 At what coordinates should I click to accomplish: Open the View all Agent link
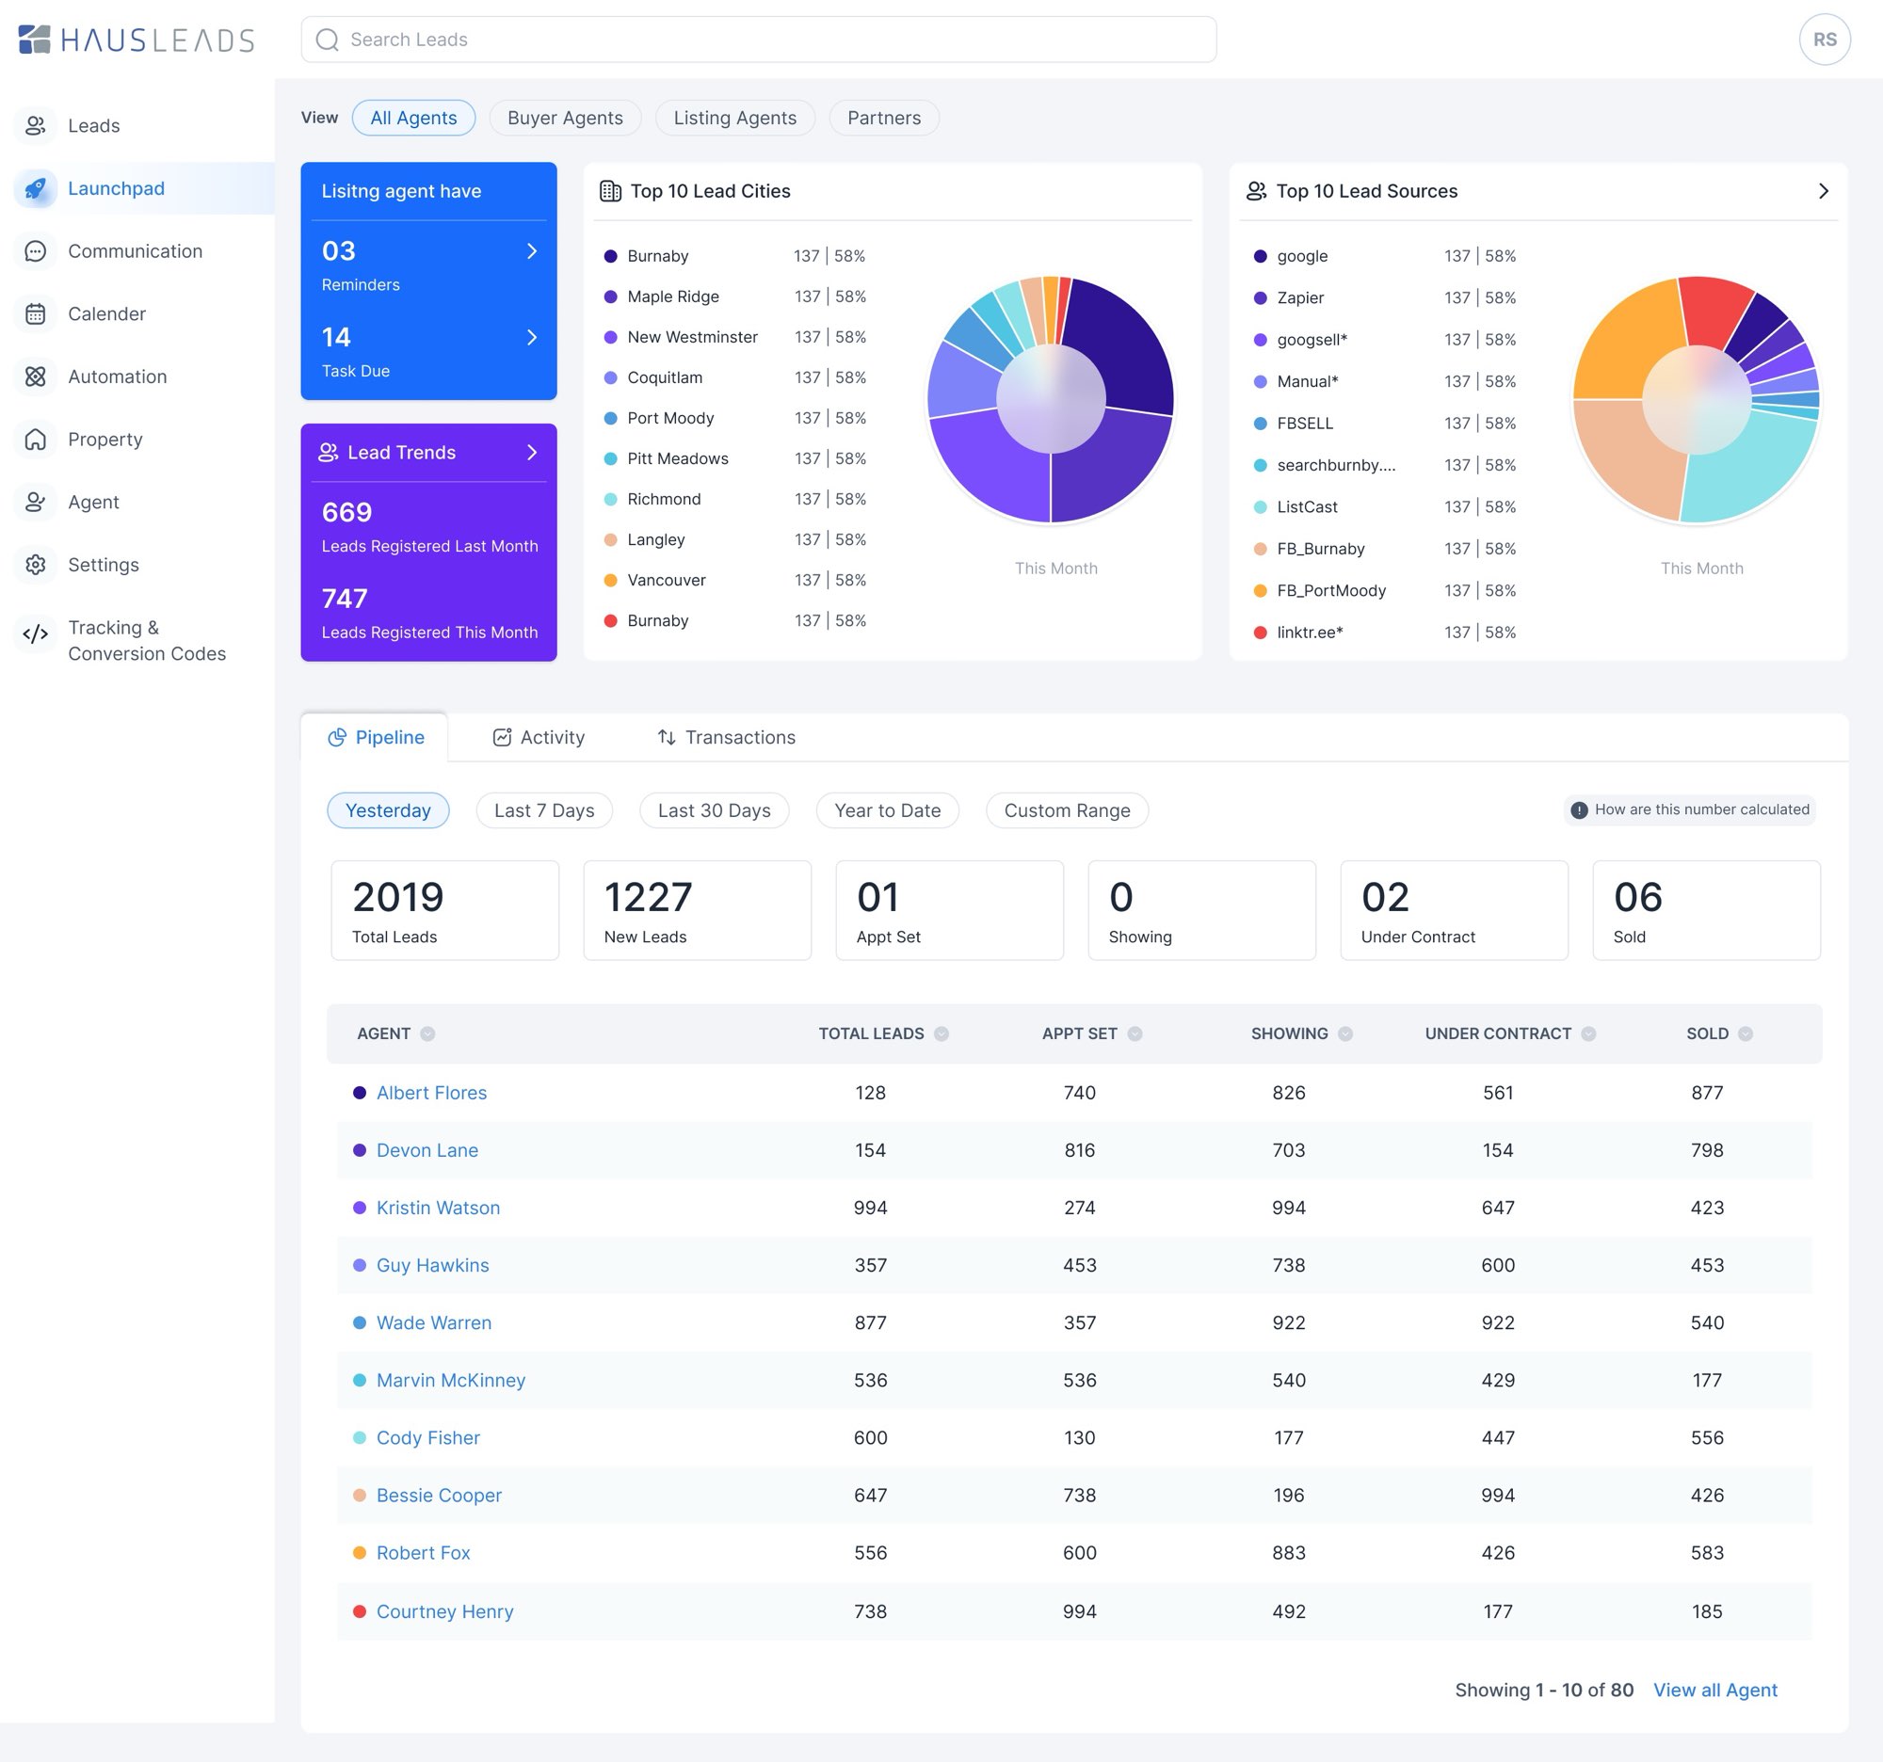tap(1715, 1690)
